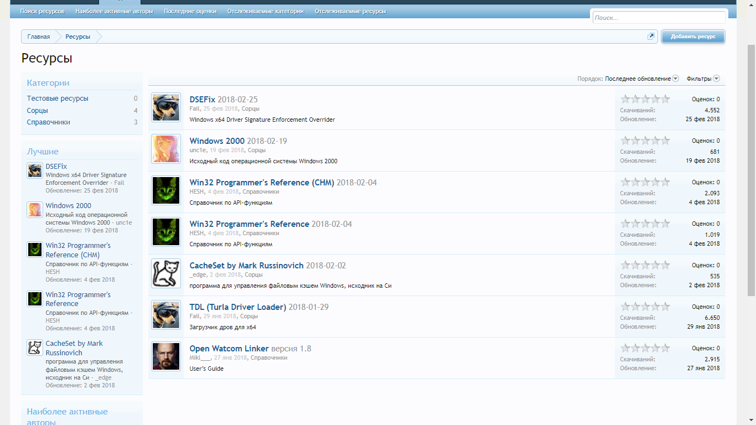Click the Поиск search input field
756x425 pixels.
[659, 18]
